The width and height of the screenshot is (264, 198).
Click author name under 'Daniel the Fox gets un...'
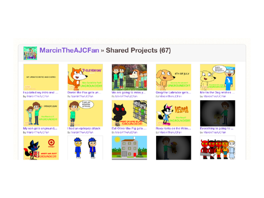point(82,96)
